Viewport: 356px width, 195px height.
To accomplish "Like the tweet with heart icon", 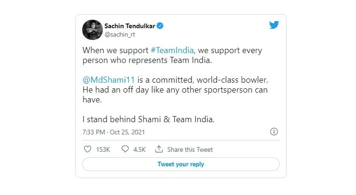I will click(x=87, y=149).
